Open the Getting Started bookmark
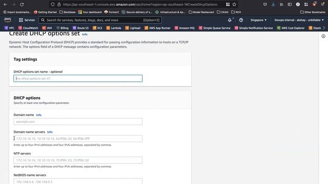This screenshot has width=328, height=184. point(45,12)
